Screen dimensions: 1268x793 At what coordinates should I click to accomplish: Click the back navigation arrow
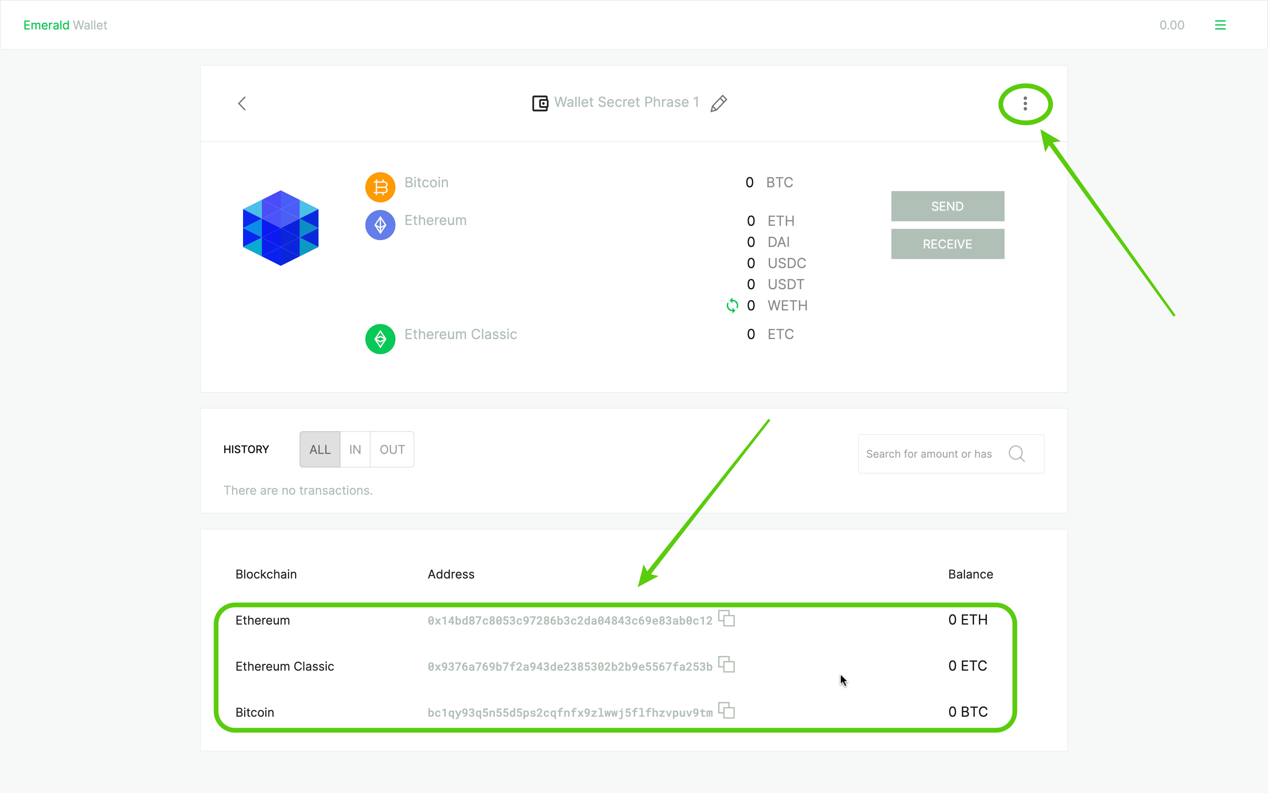[x=242, y=103]
